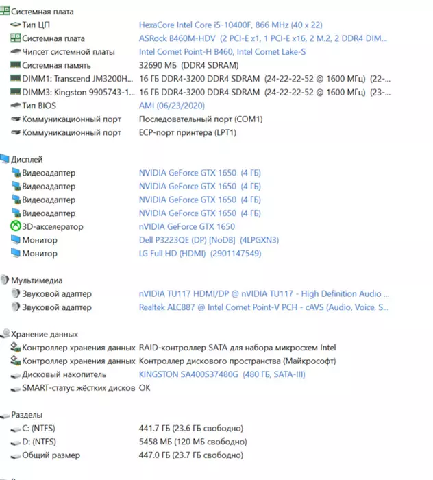Click the Мультимедиа section speaker icon
Image resolution: width=433 pixels, height=480 pixels.
(5, 280)
